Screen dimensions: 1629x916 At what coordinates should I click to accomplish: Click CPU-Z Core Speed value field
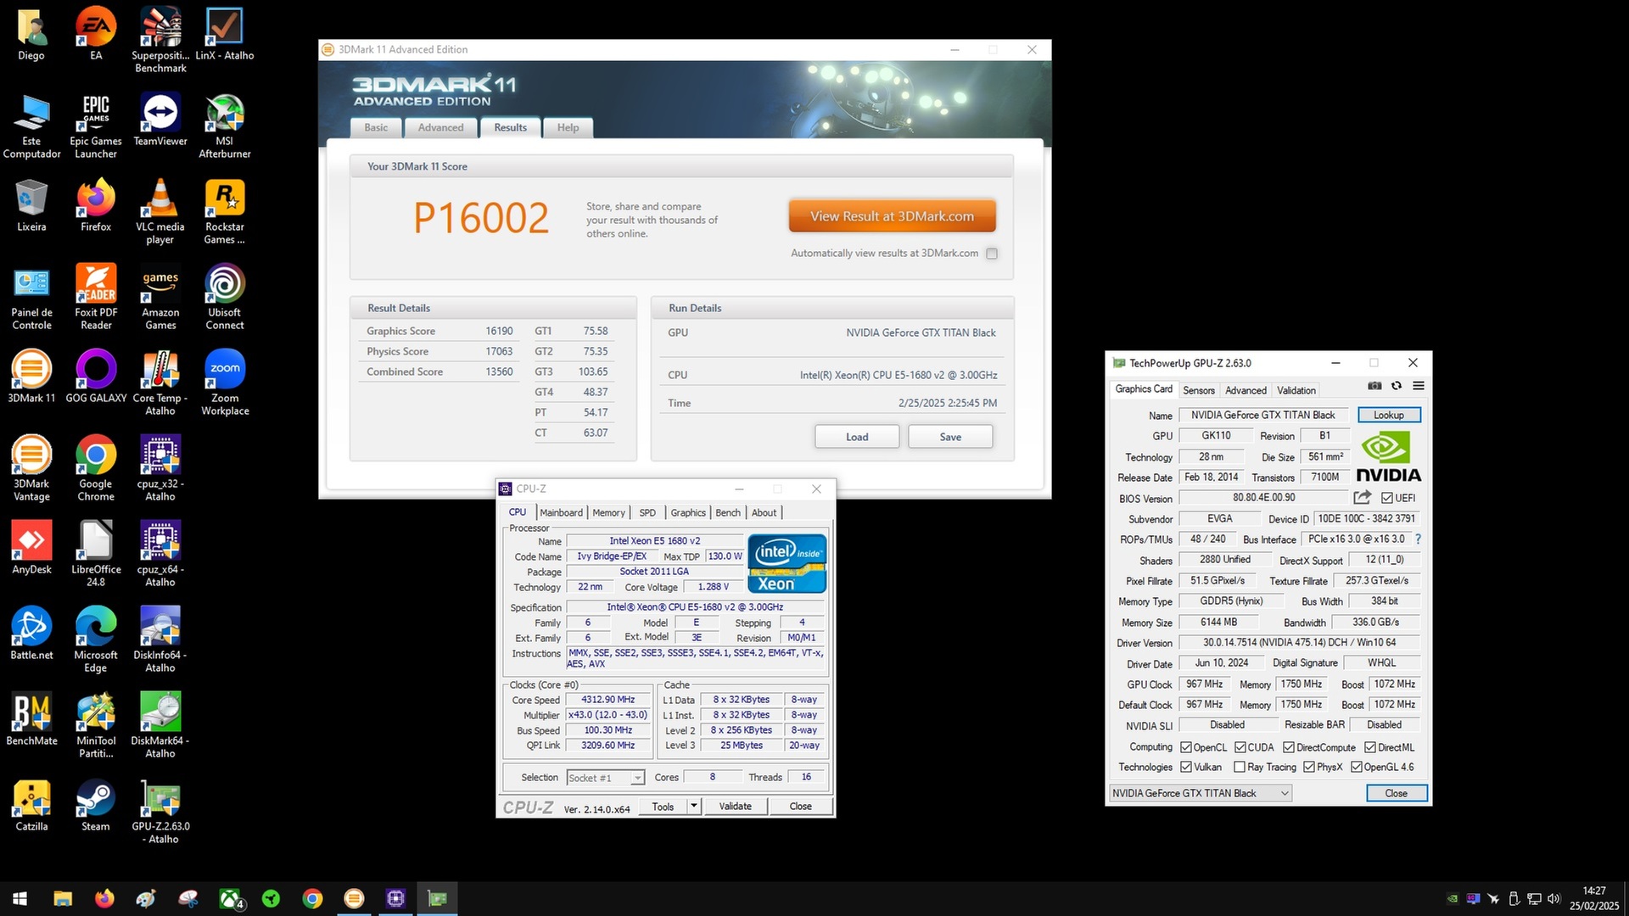click(607, 700)
